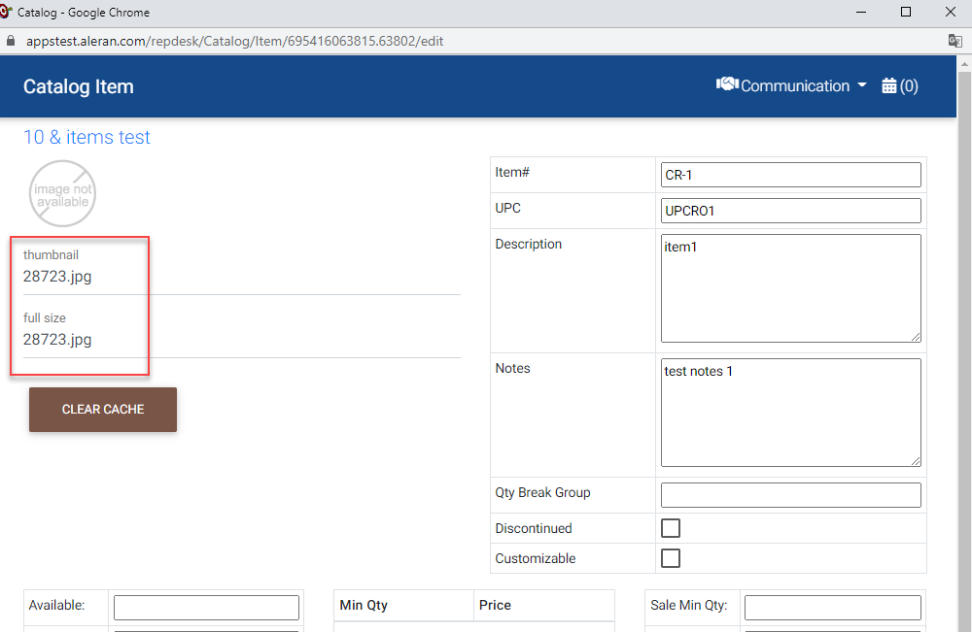Click the Min Qty column header
The height and width of the screenshot is (632, 972).
[364, 605]
